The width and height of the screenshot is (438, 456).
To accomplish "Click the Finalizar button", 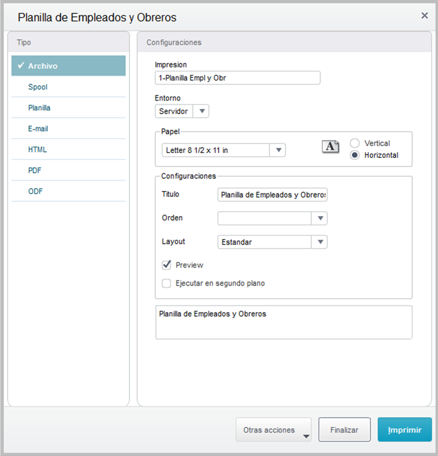I will coord(344,430).
